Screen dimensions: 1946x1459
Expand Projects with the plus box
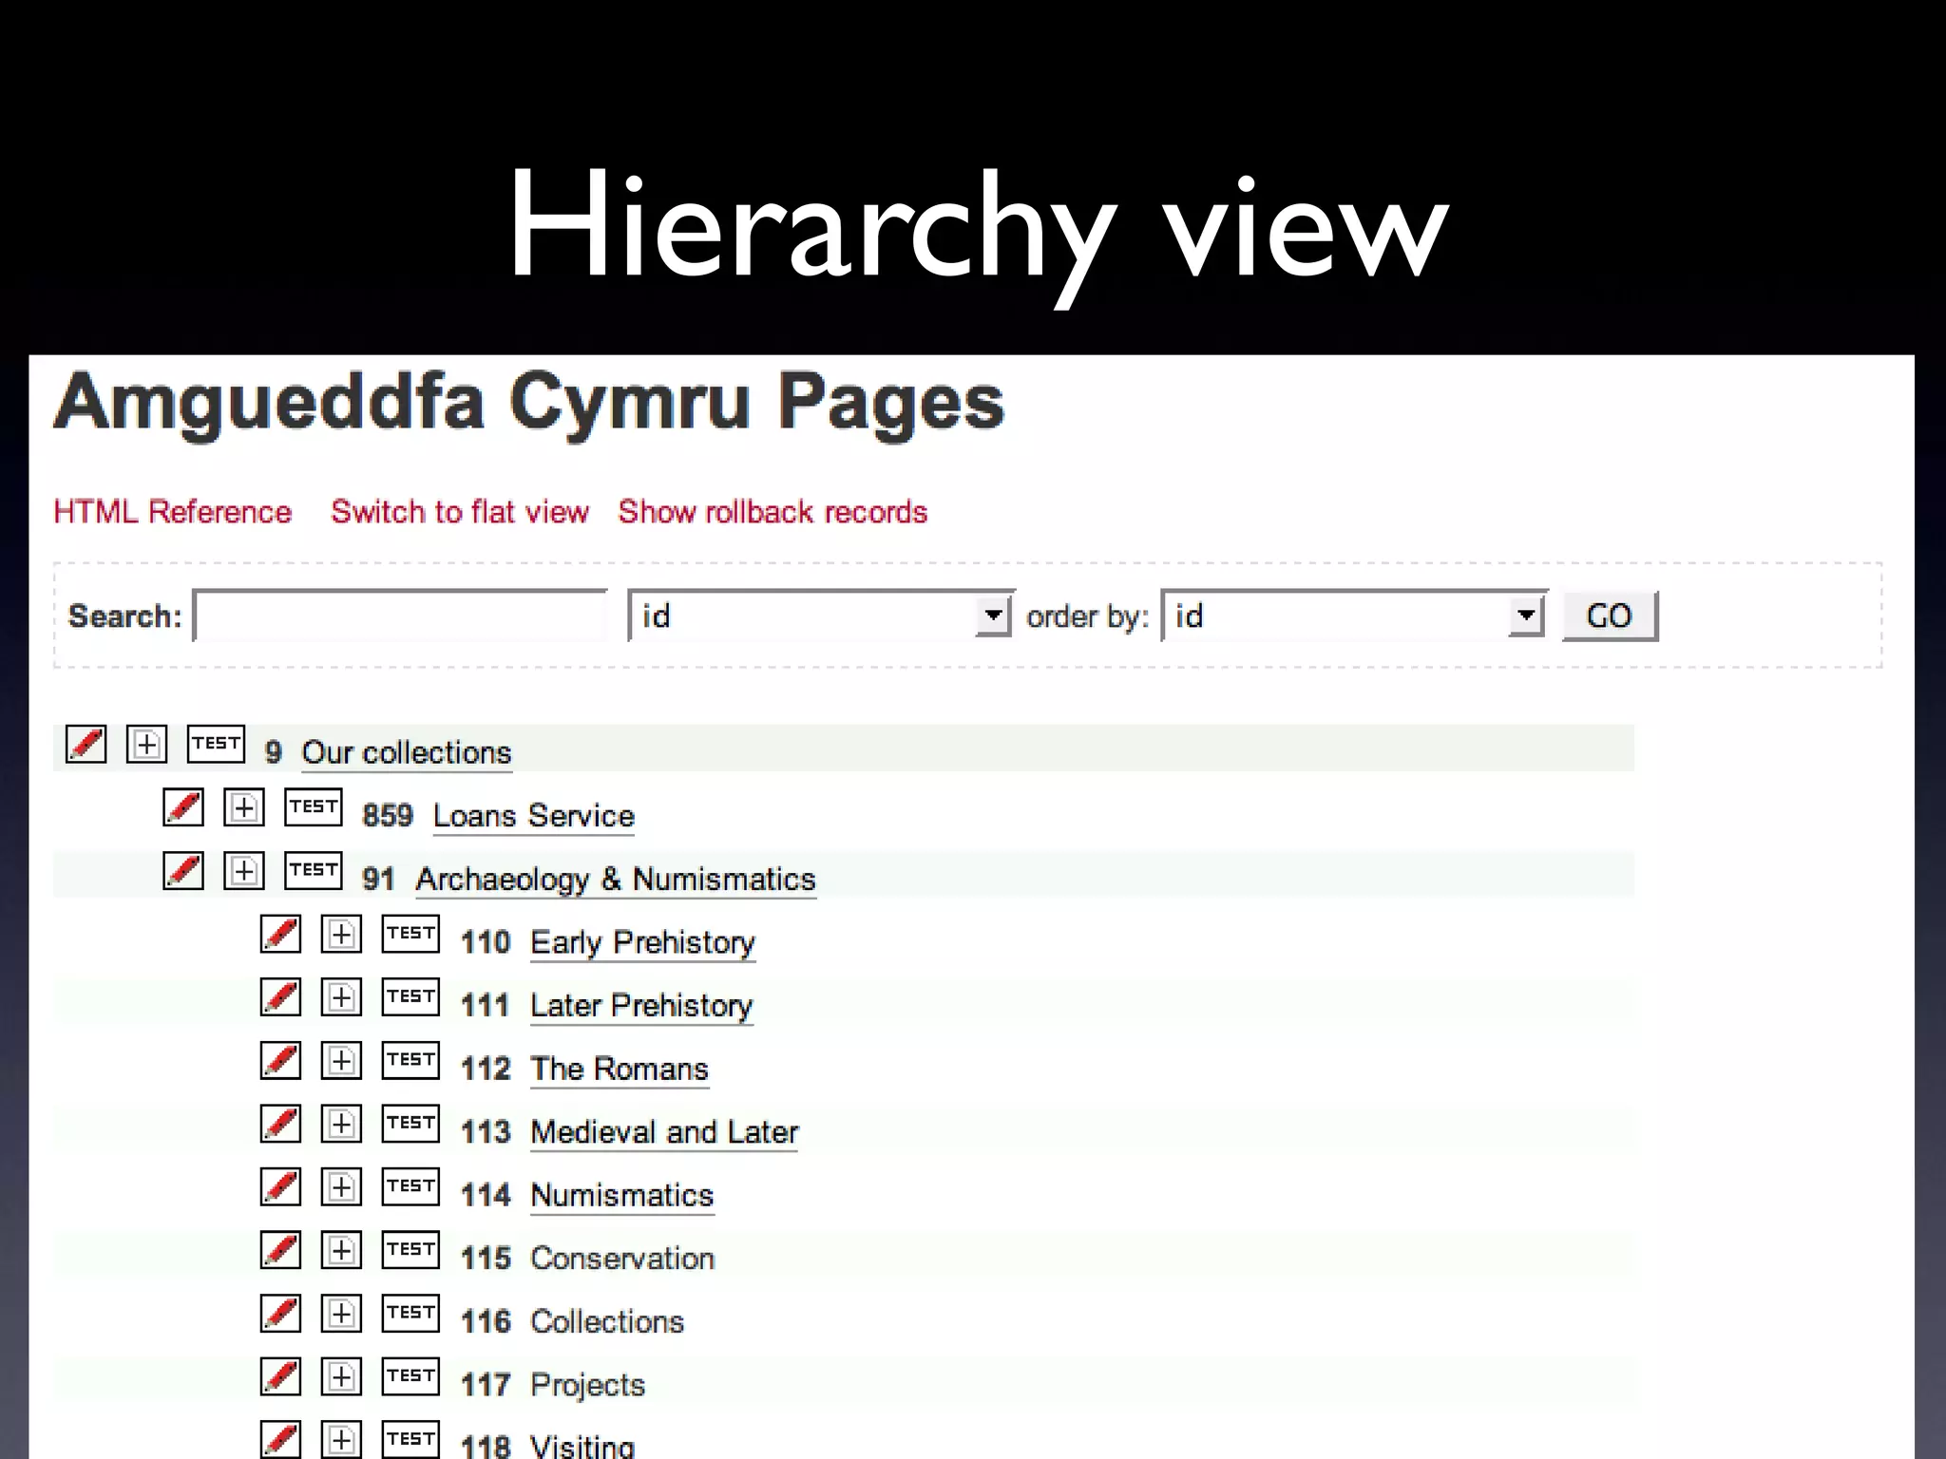pos(341,1376)
